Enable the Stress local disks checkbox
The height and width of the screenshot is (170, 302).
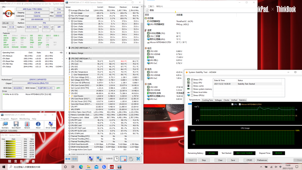coord(192,92)
